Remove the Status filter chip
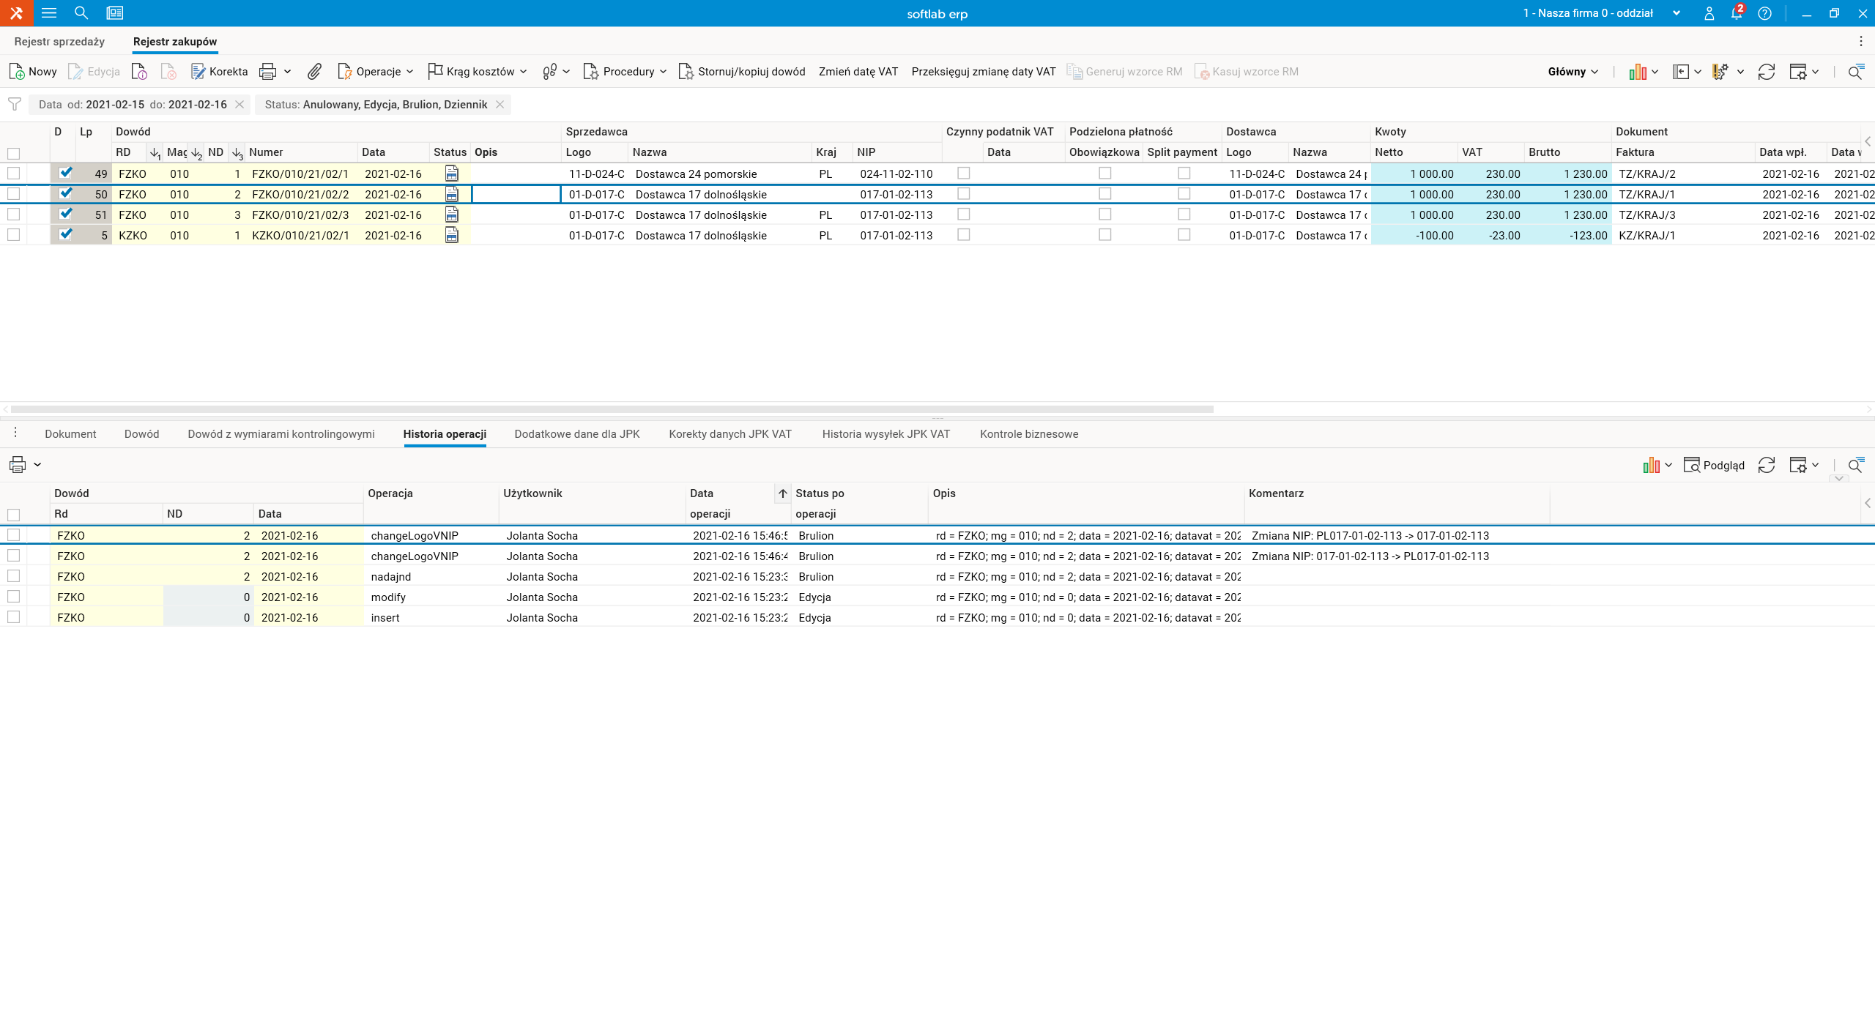The image size is (1875, 1025). click(x=500, y=105)
